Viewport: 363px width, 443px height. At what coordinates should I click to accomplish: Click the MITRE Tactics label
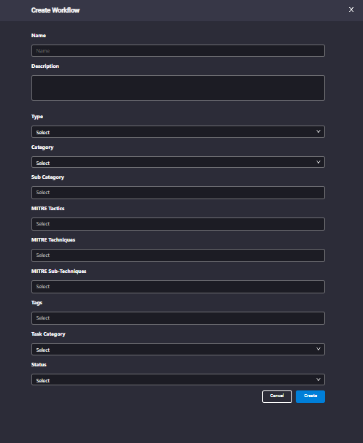pos(47,209)
